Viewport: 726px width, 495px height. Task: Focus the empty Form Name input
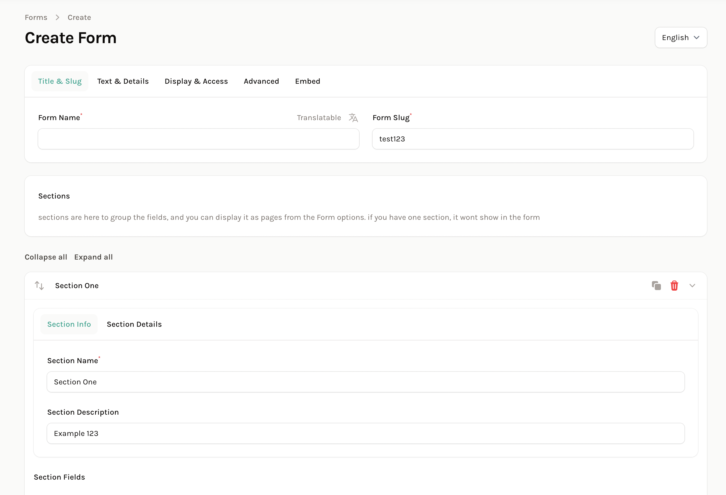pyautogui.click(x=198, y=139)
